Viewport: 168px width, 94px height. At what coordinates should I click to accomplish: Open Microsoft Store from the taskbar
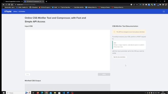point(59,93)
